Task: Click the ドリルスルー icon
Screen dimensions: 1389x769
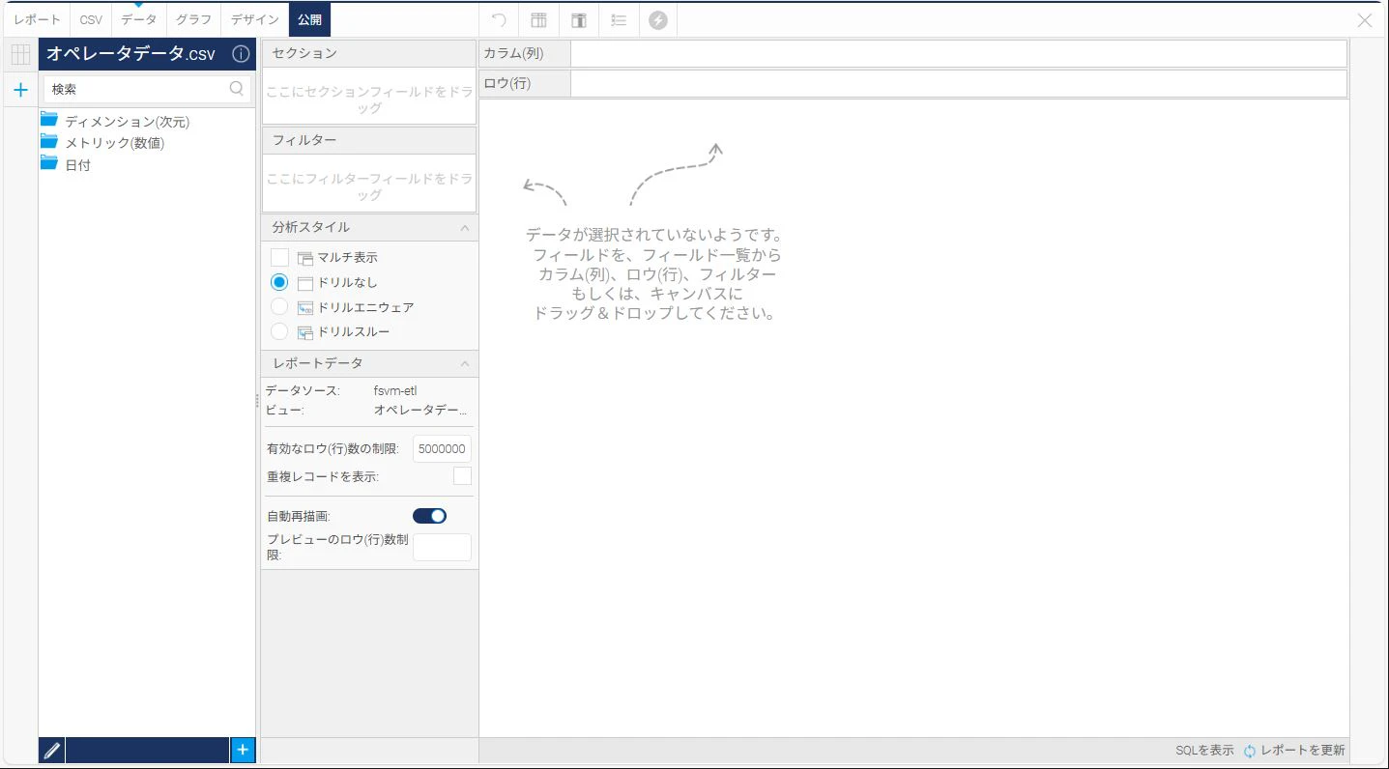Action: pyautogui.click(x=305, y=332)
